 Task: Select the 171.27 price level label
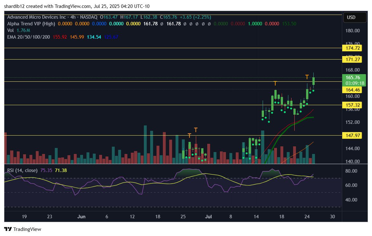point(352,60)
